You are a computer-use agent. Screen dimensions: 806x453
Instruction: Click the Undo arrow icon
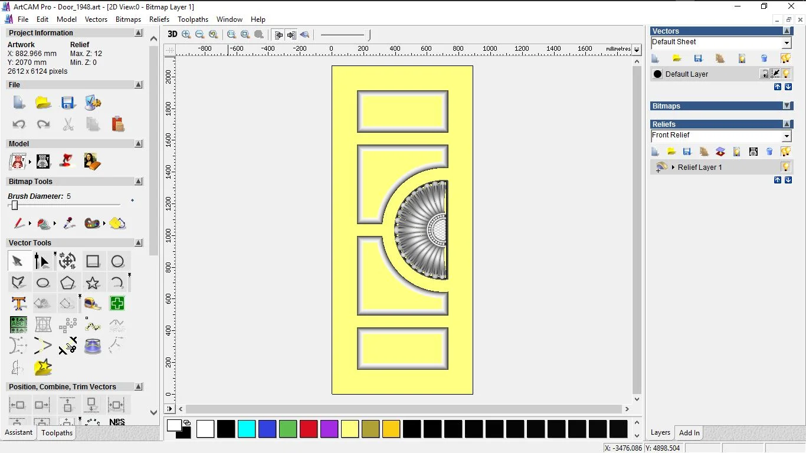click(19, 124)
